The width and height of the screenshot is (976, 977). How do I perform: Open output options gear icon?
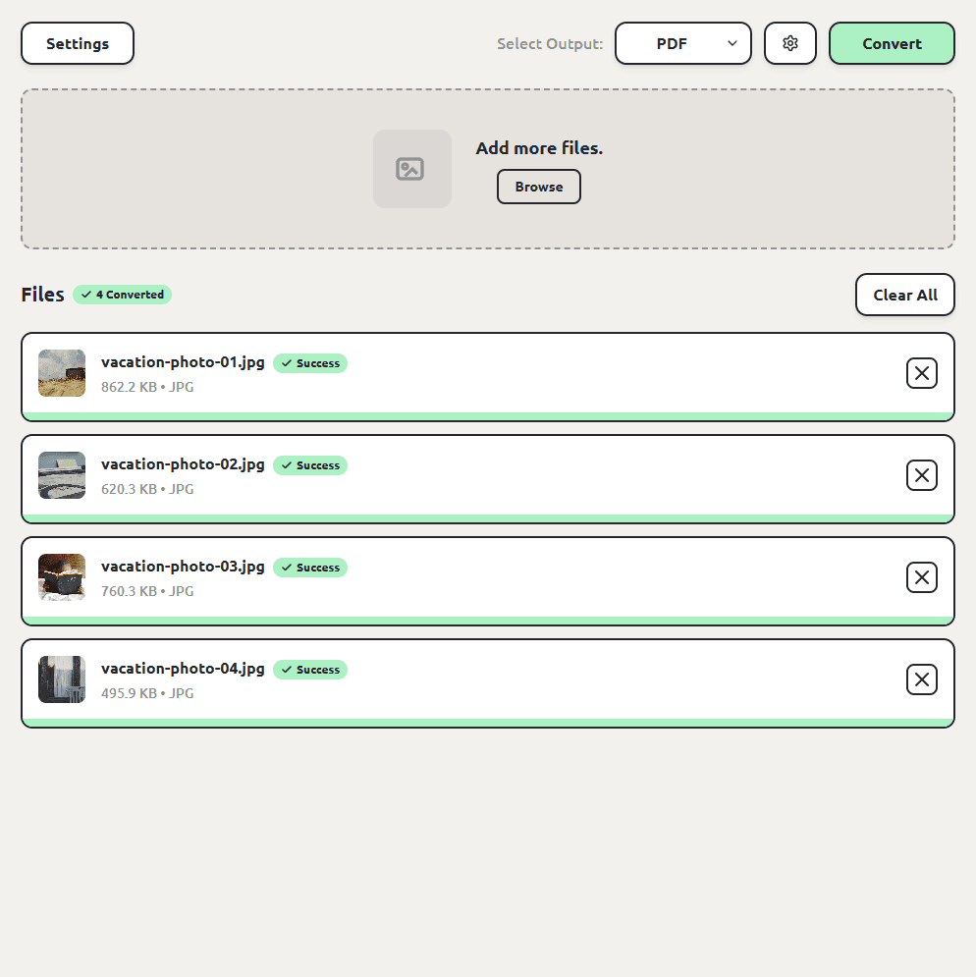point(789,43)
